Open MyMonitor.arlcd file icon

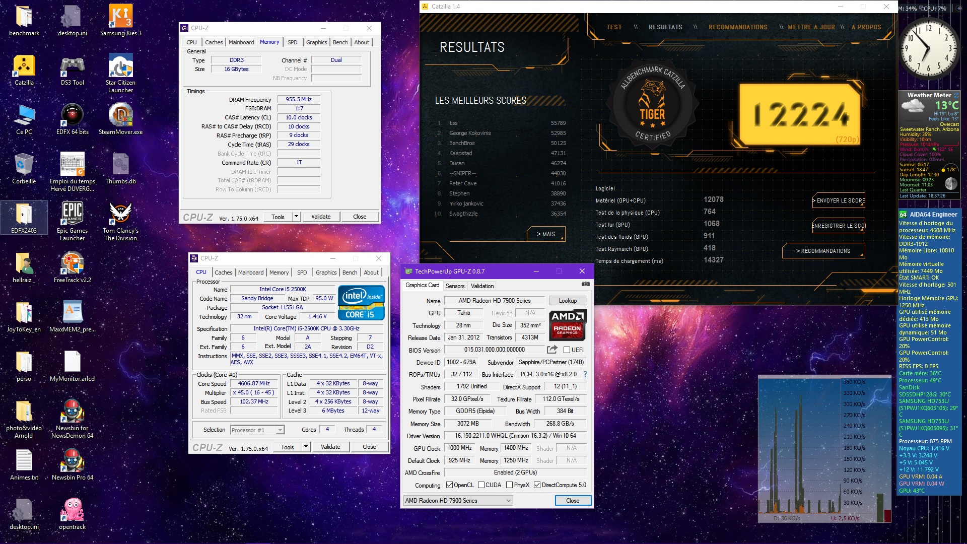point(73,367)
